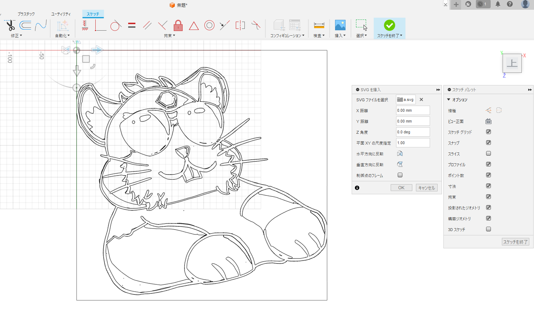534x319 pixels.
Task: Enable the スライス checkbox
Action: click(489, 154)
